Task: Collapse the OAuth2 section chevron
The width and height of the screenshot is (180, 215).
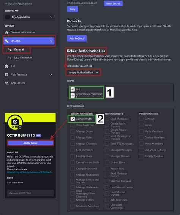Action: (x=51, y=41)
